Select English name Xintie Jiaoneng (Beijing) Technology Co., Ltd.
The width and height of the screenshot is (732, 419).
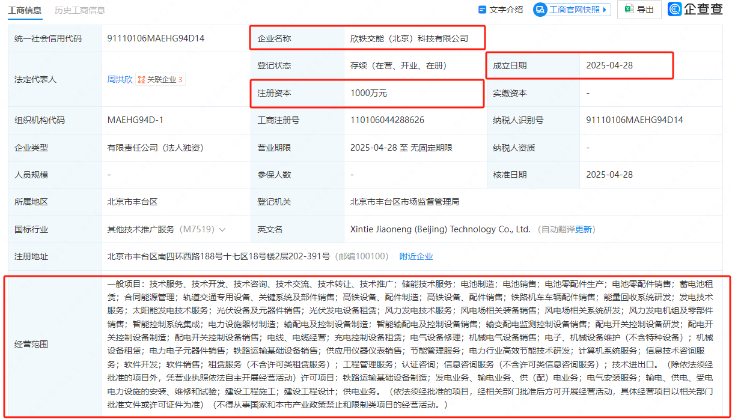coord(440,229)
